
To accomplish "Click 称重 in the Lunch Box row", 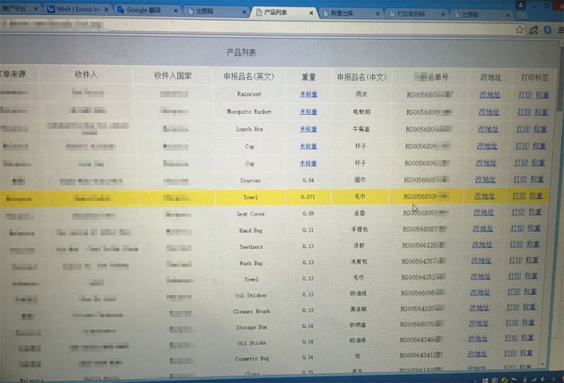I will (540, 128).
